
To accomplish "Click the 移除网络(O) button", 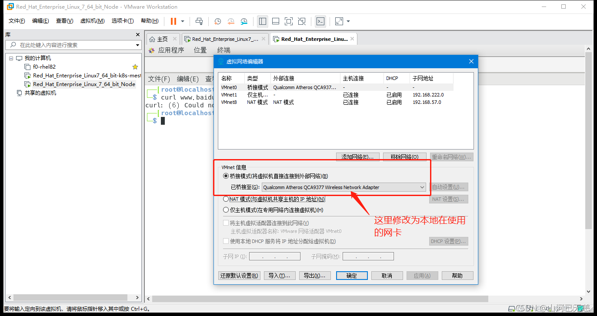I will 404,157.
